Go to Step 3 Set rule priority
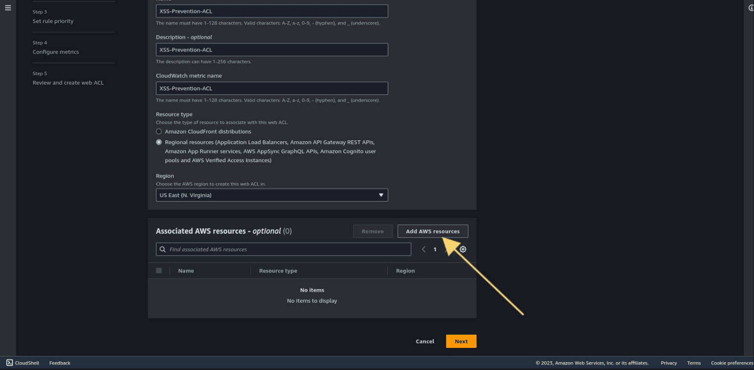The image size is (754, 370). (x=53, y=21)
